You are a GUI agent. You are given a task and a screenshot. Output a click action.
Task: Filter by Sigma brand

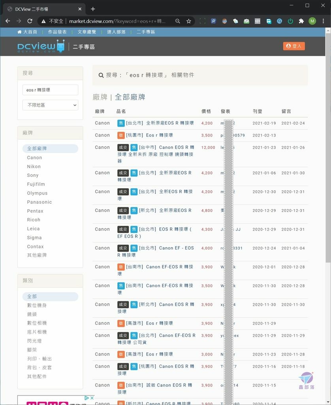pyautogui.click(x=34, y=238)
